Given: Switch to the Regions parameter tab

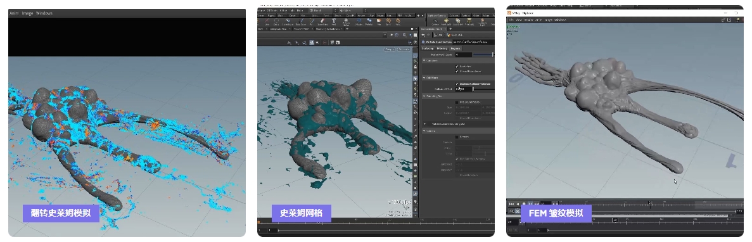Looking at the screenshot, I should point(455,48).
